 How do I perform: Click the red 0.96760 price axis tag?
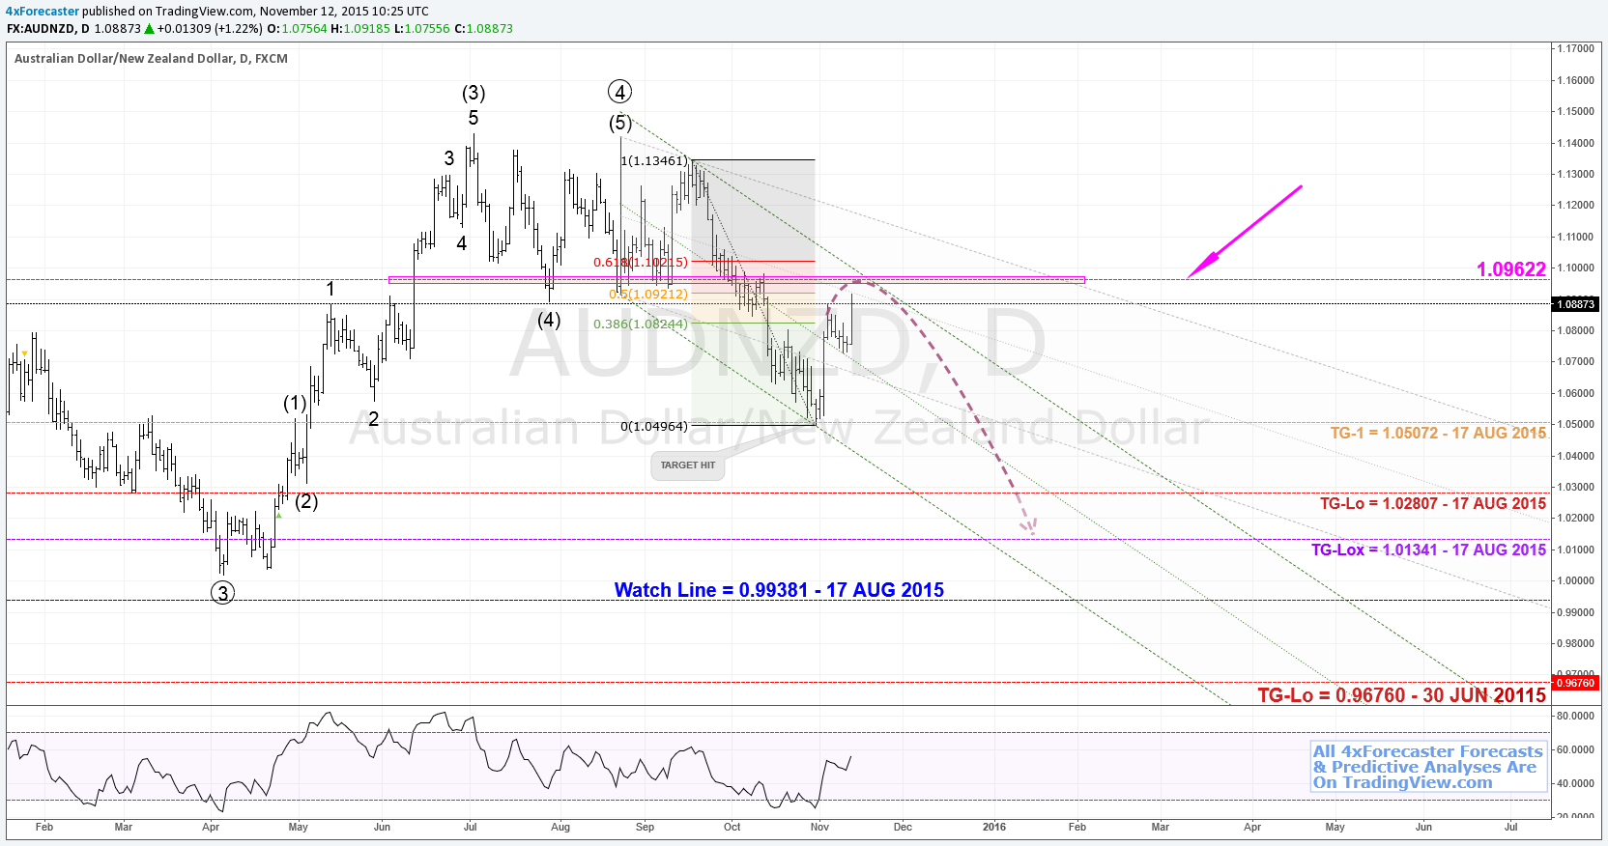pyautogui.click(x=1575, y=683)
